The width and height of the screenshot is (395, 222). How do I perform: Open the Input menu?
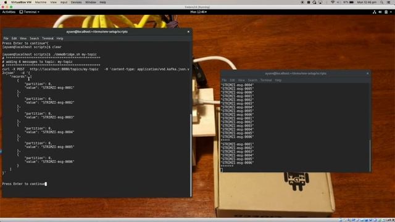[x=64, y=2]
